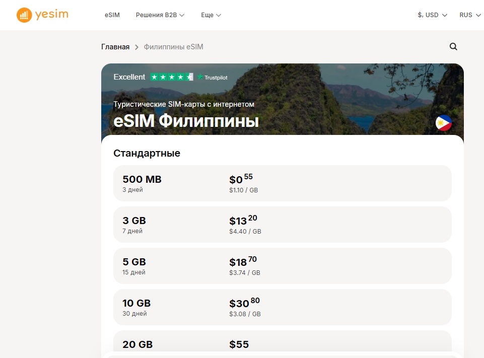Click the Excellent Trustpilot label
This screenshot has width=484, height=358.
(x=129, y=77)
